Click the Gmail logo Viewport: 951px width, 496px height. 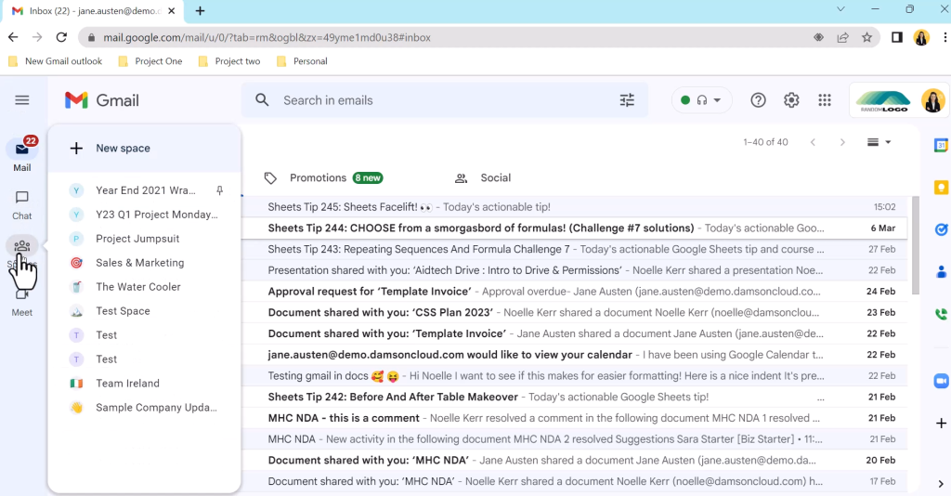[x=102, y=100]
